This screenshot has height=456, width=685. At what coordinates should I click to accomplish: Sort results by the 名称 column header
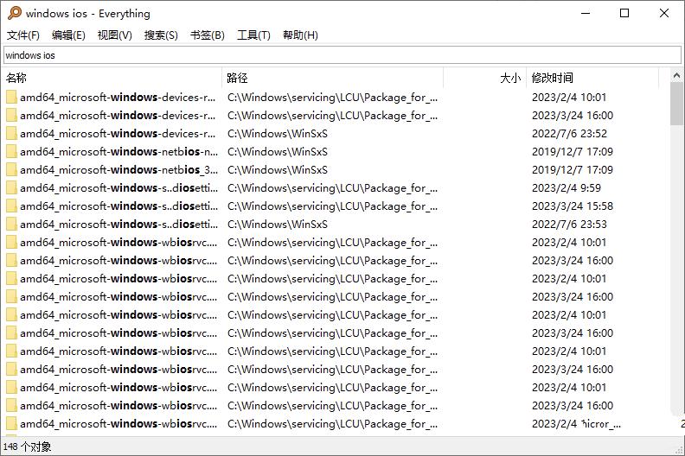pos(111,78)
